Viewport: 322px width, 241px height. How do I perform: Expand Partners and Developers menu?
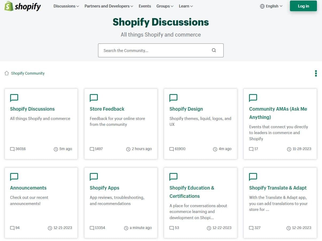(109, 6)
